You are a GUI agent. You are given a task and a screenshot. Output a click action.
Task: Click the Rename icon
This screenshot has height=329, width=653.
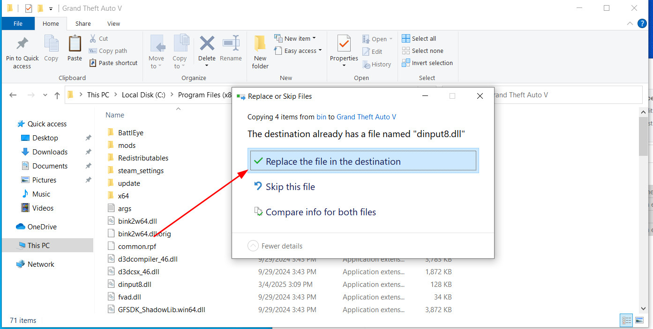coord(231,44)
